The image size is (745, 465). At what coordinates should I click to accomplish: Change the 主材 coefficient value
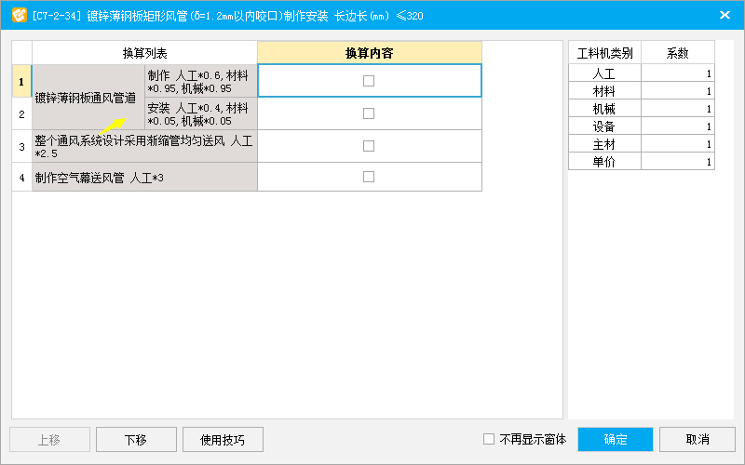coord(677,144)
